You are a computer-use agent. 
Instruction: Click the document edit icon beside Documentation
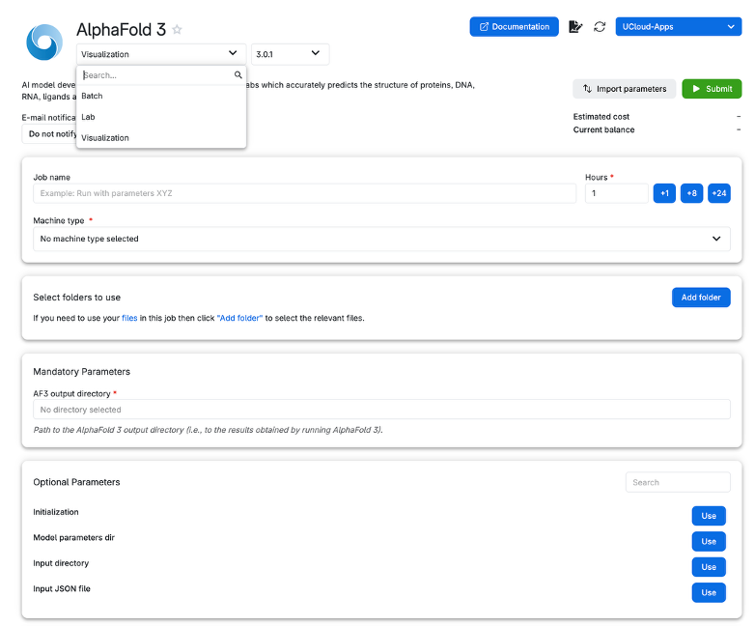(x=575, y=26)
